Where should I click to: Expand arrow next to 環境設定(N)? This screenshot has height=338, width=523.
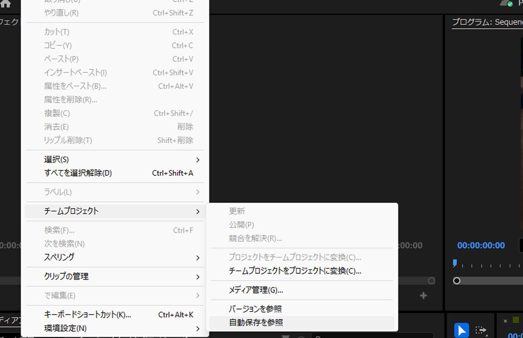click(x=197, y=328)
